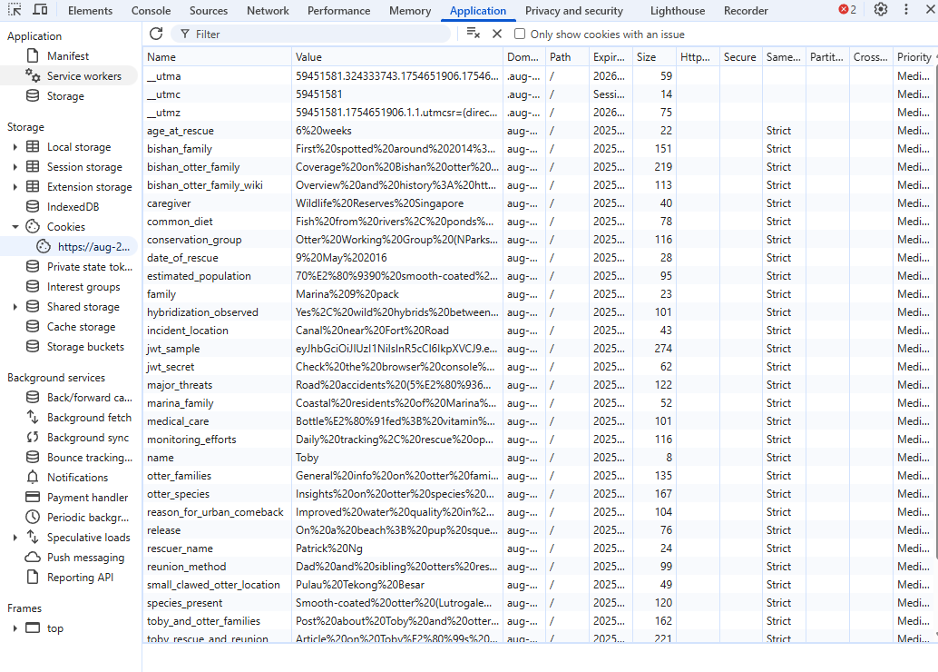Click the clear all cookies icon
The height and width of the screenshot is (672, 938).
(x=473, y=34)
